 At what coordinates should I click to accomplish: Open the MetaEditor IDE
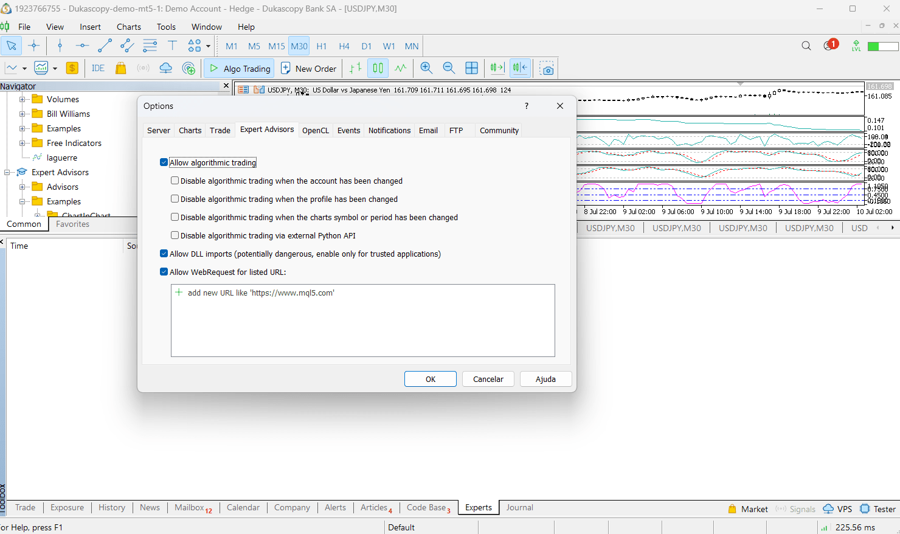[x=98, y=68]
